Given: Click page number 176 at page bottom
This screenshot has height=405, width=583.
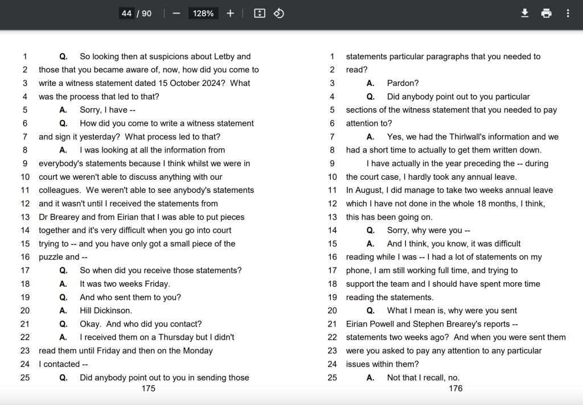Looking at the screenshot, I should (455, 389).
